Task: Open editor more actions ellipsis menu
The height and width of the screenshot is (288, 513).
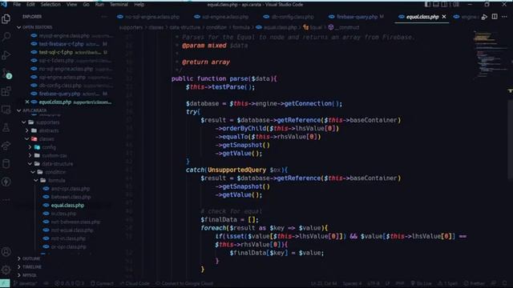Action: coord(504,17)
